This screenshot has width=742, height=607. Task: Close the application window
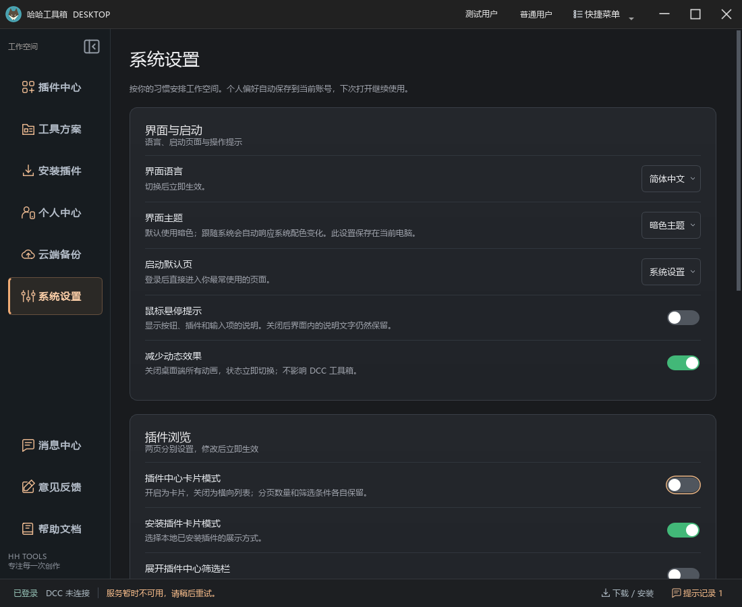click(726, 14)
